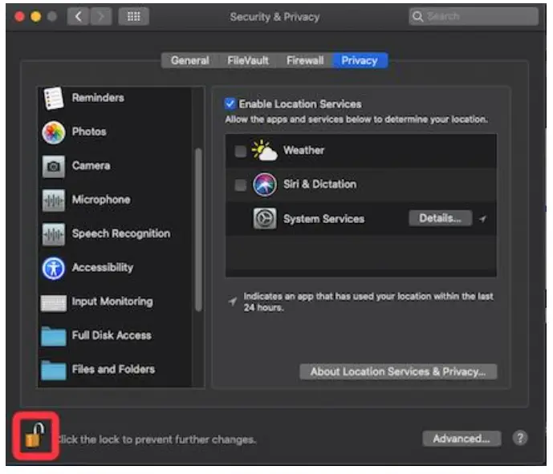Image resolution: width=553 pixels, height=474 pixels.
Task: Uncheck Enable Location Services
Action: tap(230, 103)
